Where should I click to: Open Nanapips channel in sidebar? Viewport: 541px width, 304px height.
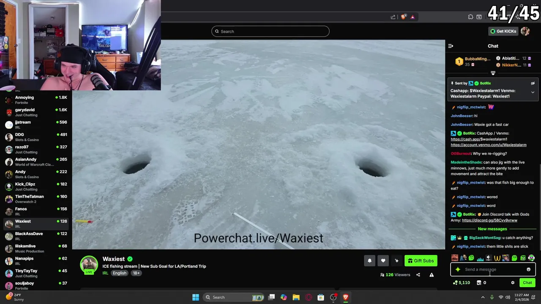[x=36, y=261]
